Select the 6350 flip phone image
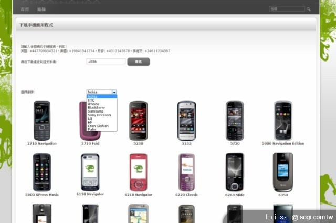The image size is (336, 223). click(283, 173)
